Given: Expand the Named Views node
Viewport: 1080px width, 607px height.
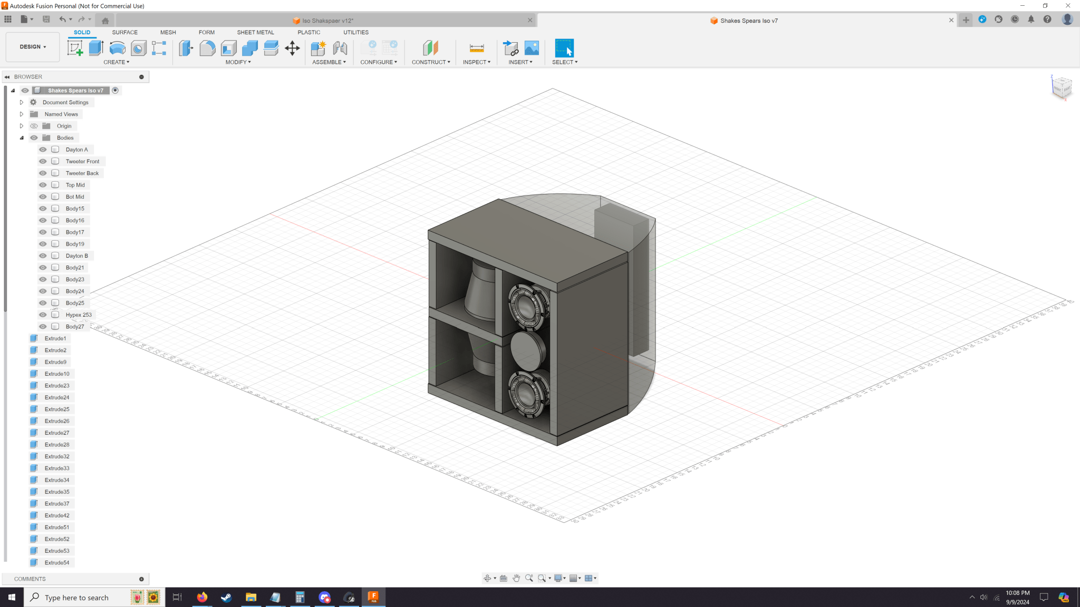Looking at the screenshot, I should (x=22, y=114).
